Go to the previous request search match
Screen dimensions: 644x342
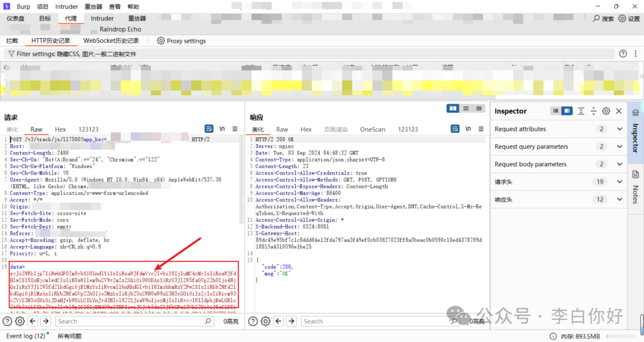[33, 321]
